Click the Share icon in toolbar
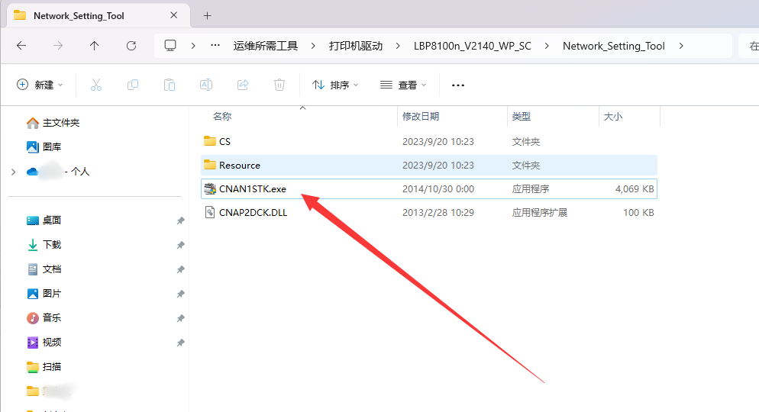759x412 pixels. pos(243,85)
